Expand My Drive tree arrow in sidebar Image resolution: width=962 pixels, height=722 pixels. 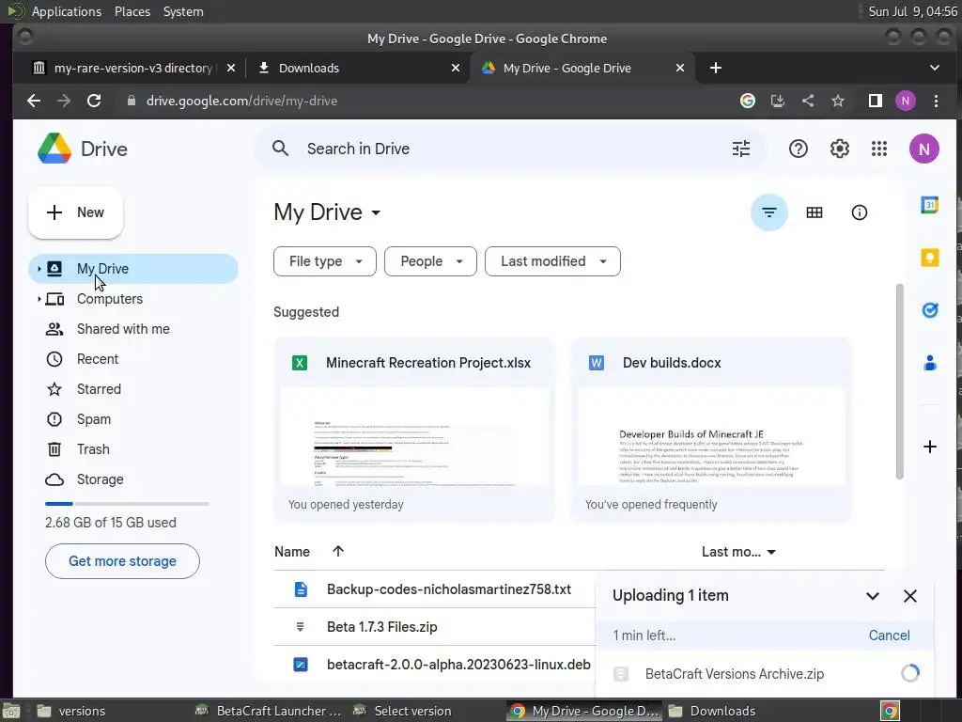39,269
